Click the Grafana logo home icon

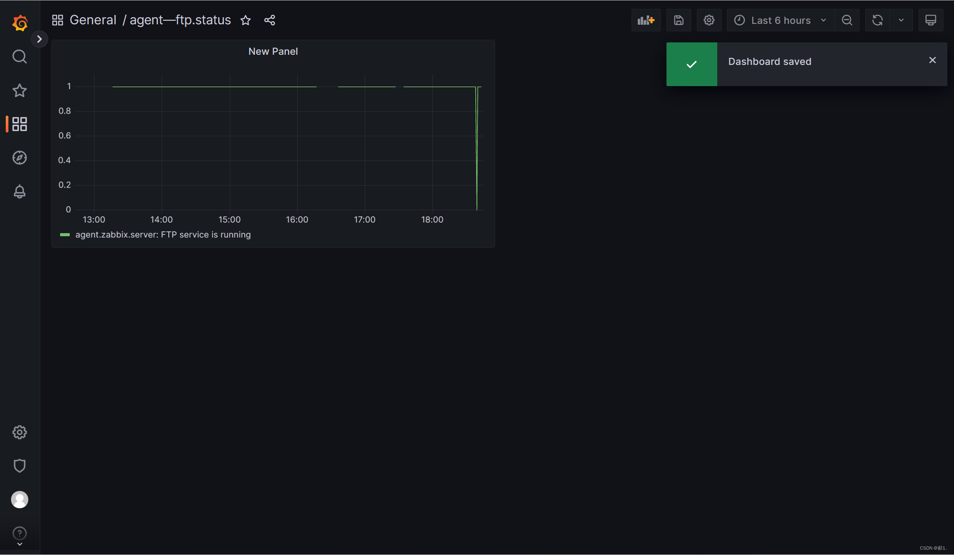coord(20,23)
